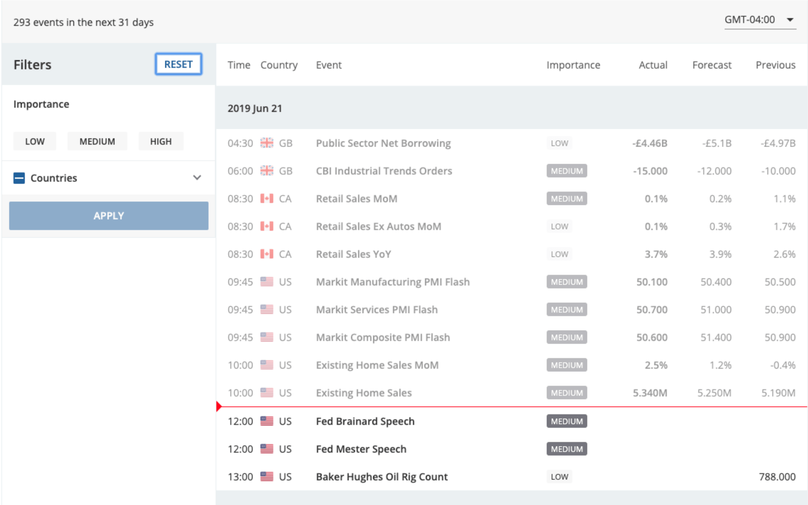Open the Retail Sales Ex Autos MoM event
Image resolution: width=808 pixels, height=505 pixels.
pyautogui.click(x=379, y=226)
